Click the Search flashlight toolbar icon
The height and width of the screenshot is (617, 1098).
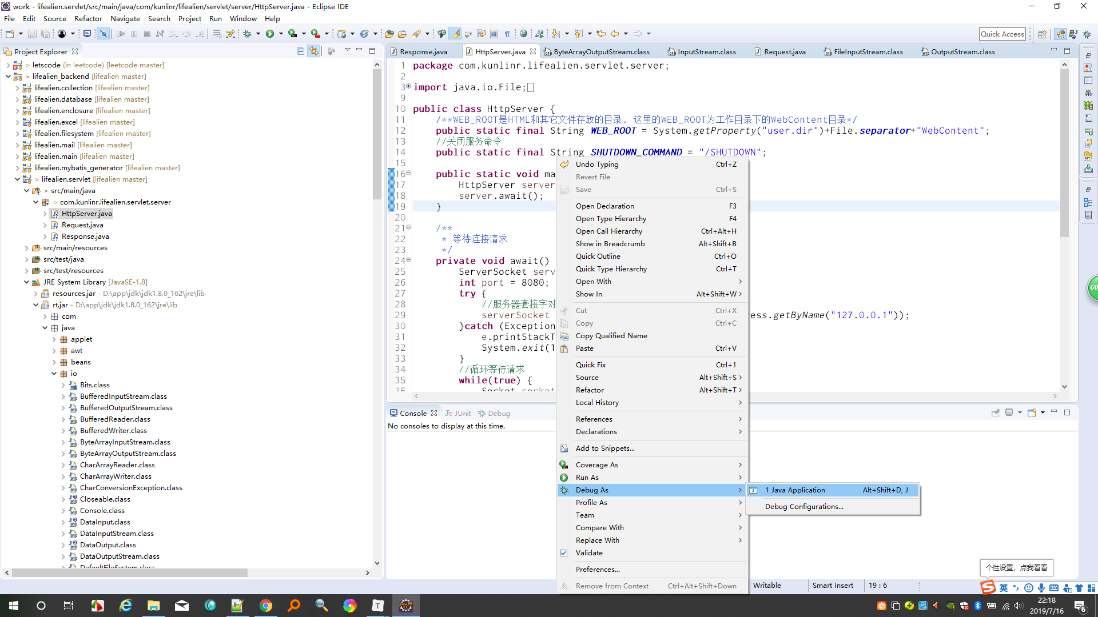pyautogui.click(x=416, y=34)
